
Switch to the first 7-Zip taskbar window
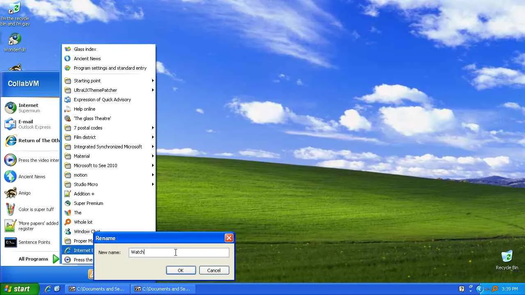[x=98, y=289]
